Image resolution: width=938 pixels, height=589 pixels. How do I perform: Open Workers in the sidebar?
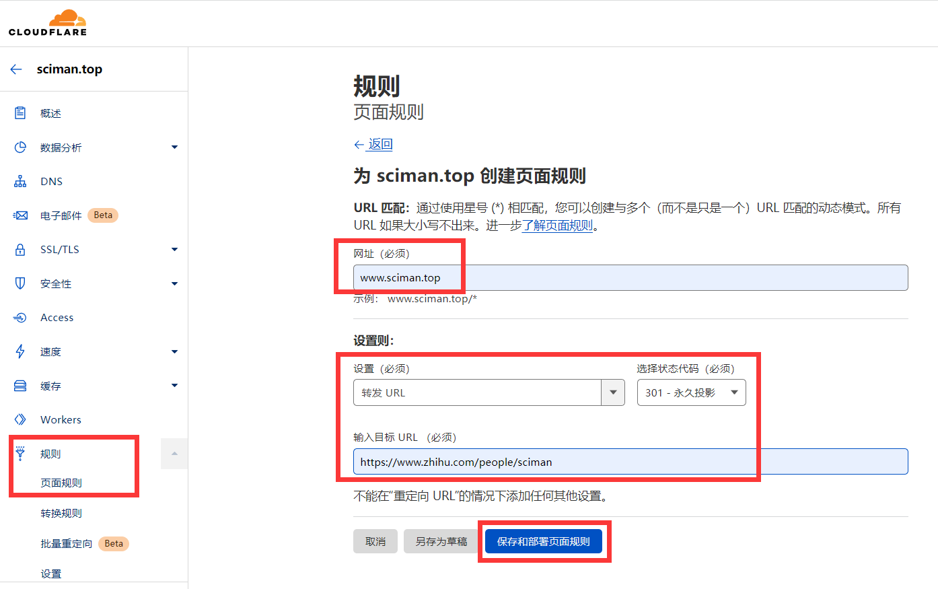point(61,419)
